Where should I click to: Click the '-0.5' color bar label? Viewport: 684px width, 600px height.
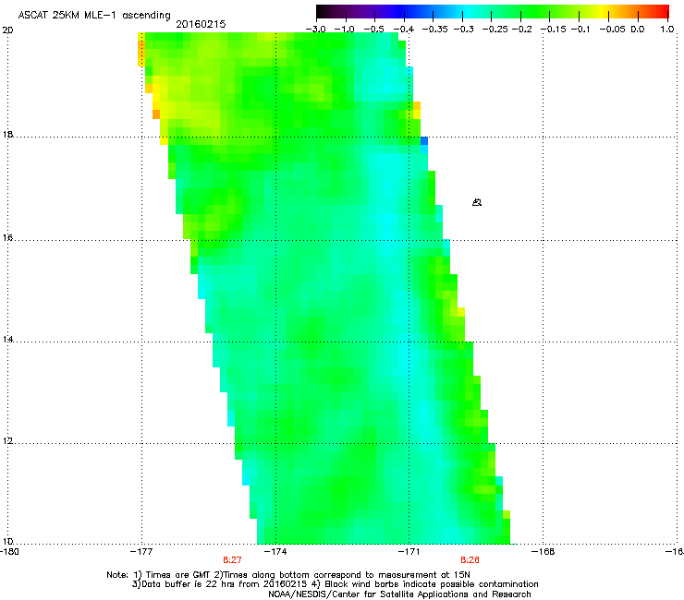(x=373, y=30)
